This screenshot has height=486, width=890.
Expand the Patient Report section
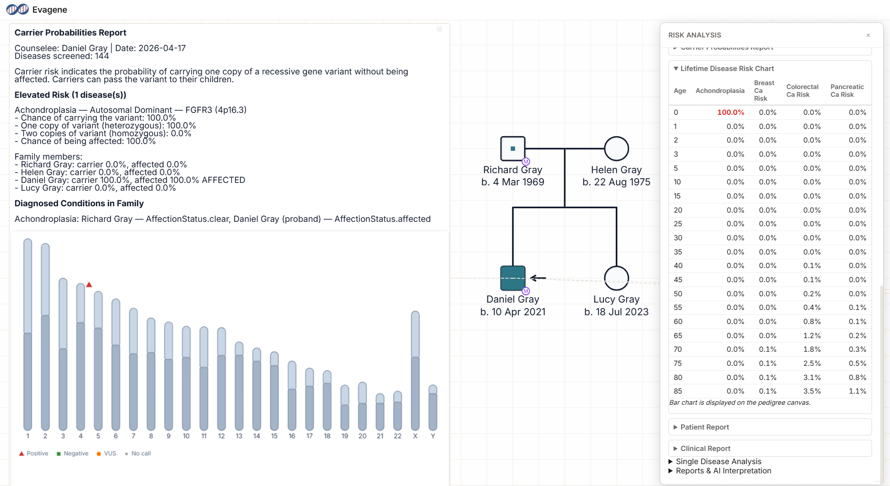coord(705,427)
